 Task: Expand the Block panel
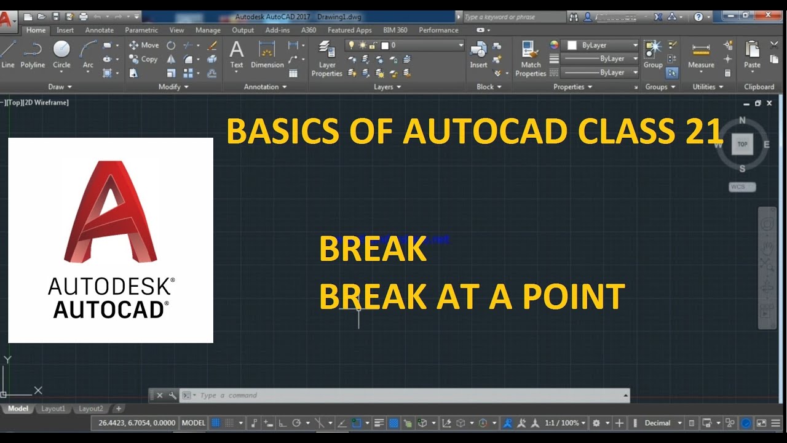click(x=489, y=87)
